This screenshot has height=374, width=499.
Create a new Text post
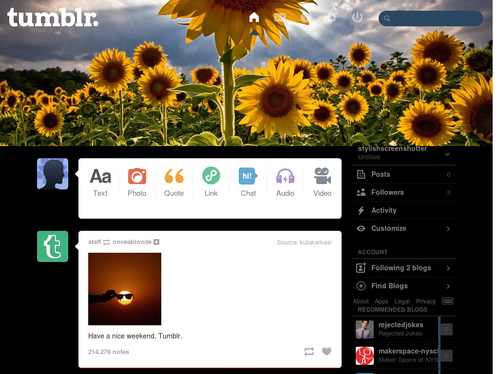coord(100,182)
